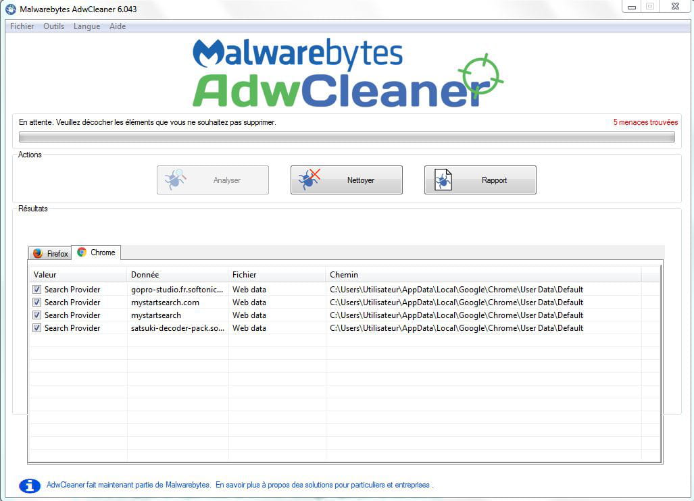
Task: Minimize the AdwCleaner window
Action: [x=632, y=7]
